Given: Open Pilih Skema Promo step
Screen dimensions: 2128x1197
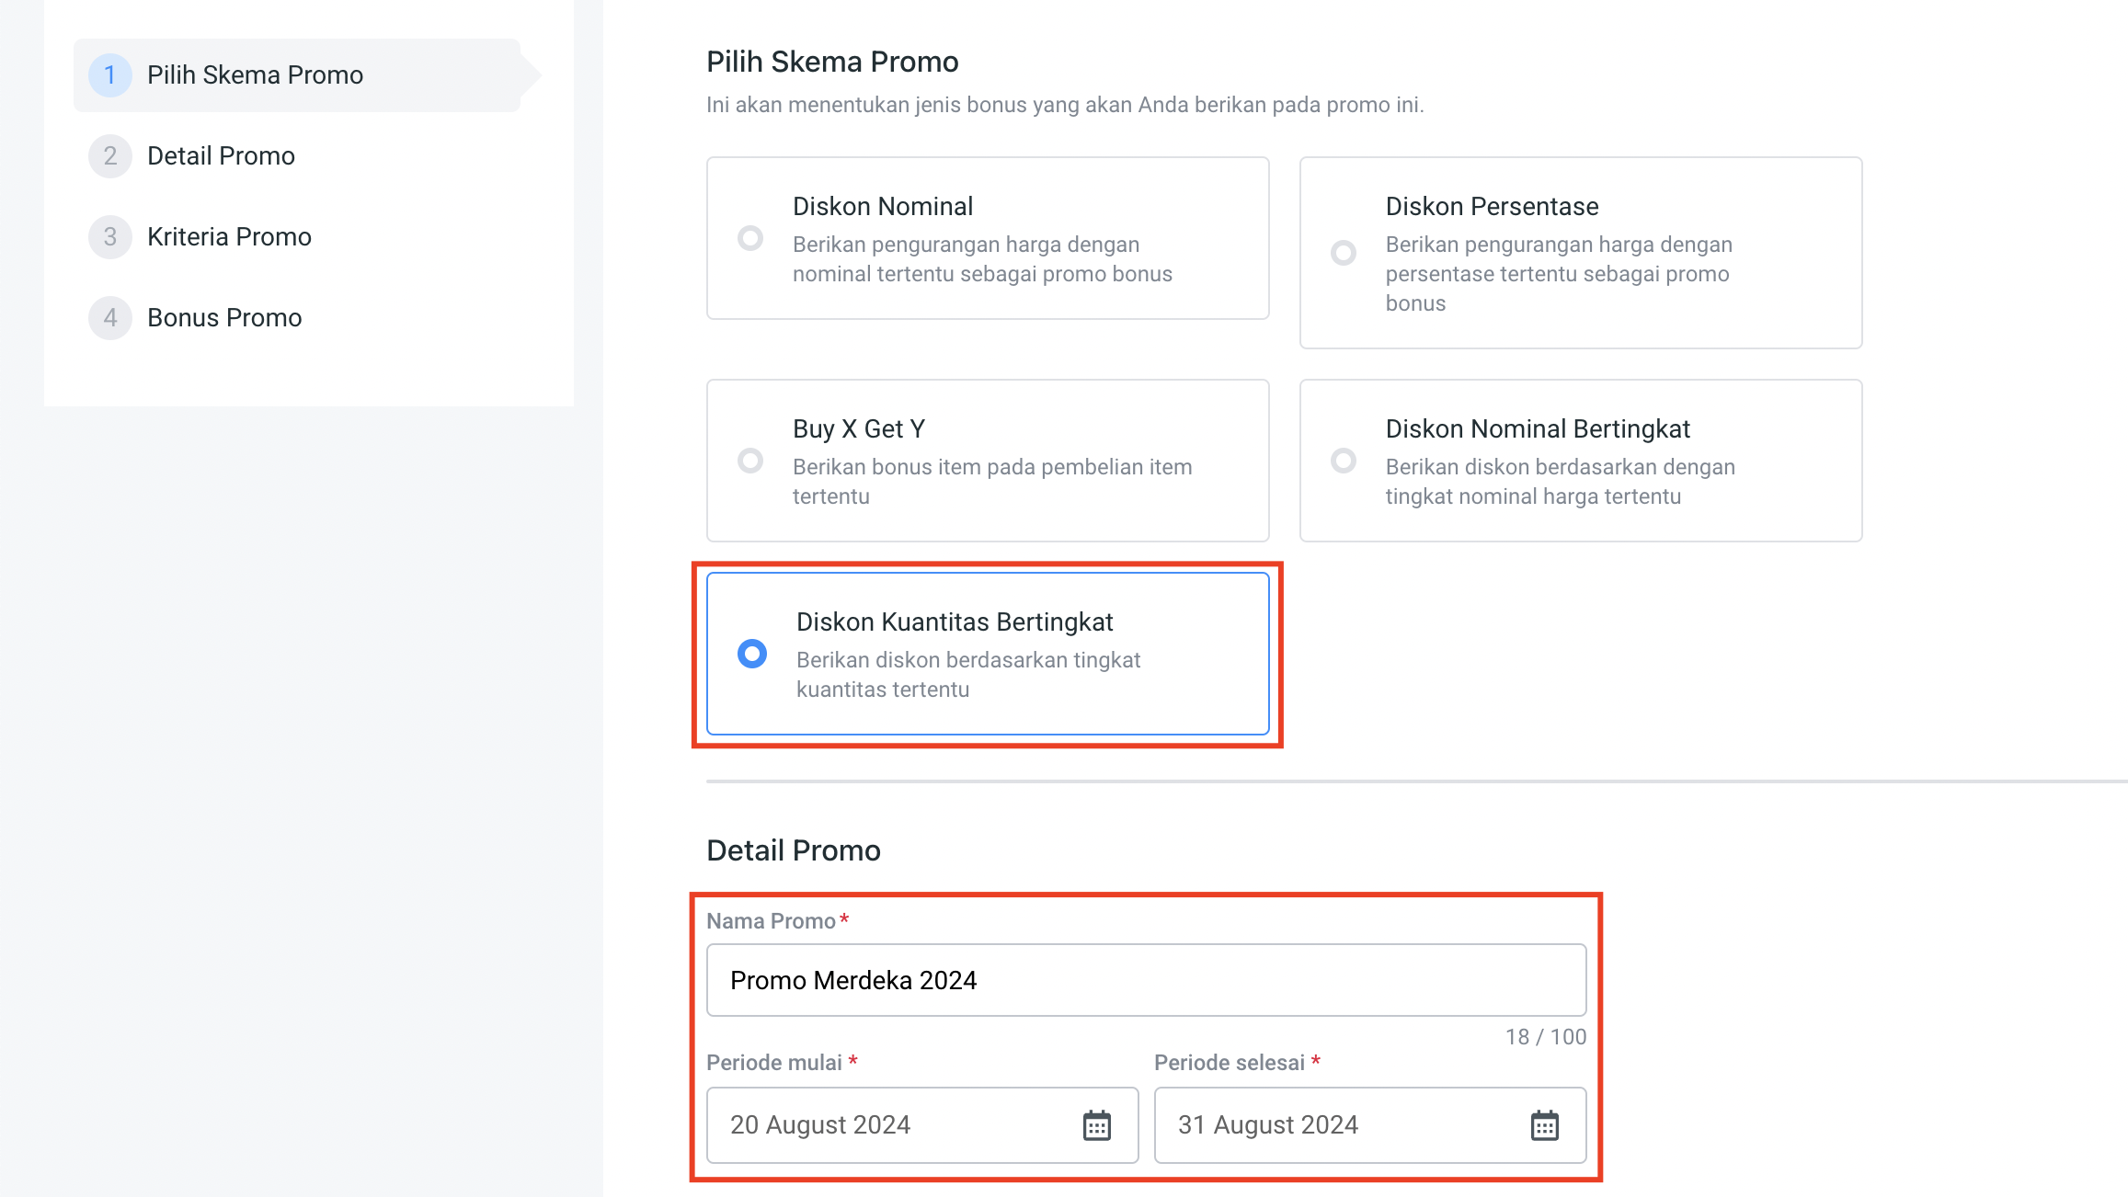Looking at the screenshot, I should point(255,75).
